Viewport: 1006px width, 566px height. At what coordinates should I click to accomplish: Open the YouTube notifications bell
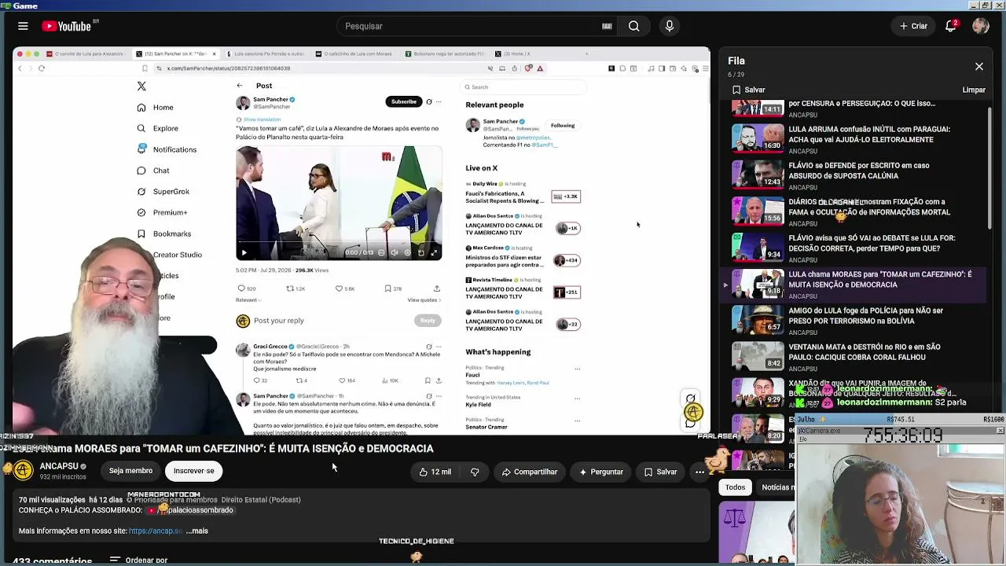coord(950,26)
